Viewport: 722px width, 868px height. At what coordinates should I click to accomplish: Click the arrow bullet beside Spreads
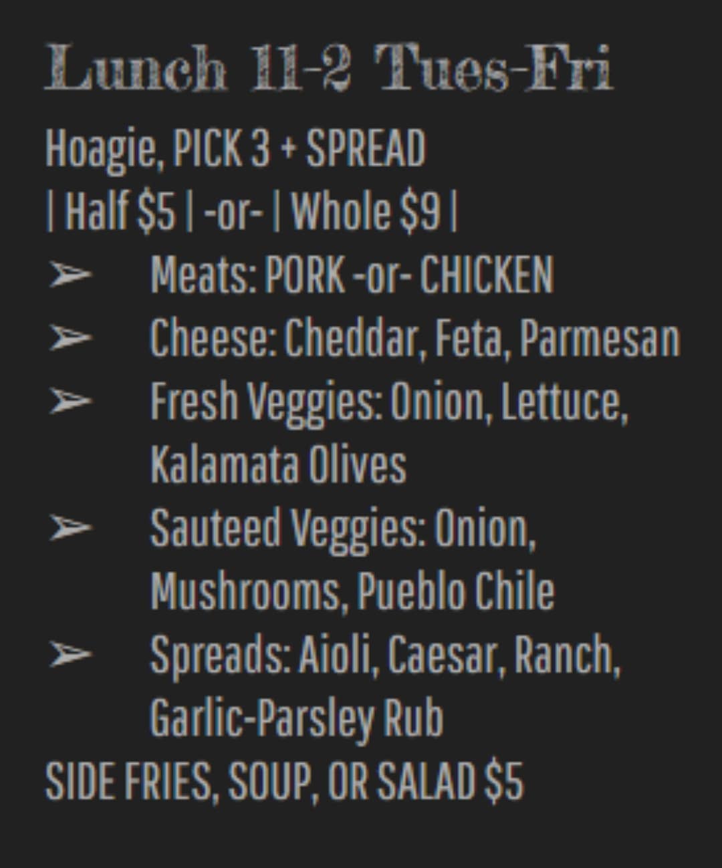[70, 654]
